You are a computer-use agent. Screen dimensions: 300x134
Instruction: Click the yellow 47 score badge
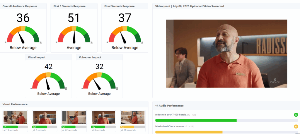pyautogui.click(x=296, y=126)
